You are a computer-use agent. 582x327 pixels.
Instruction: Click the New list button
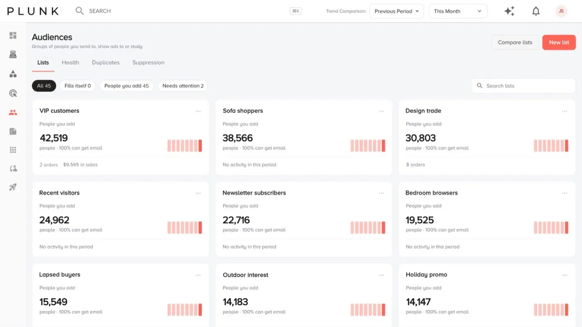[x=559, y=42]
